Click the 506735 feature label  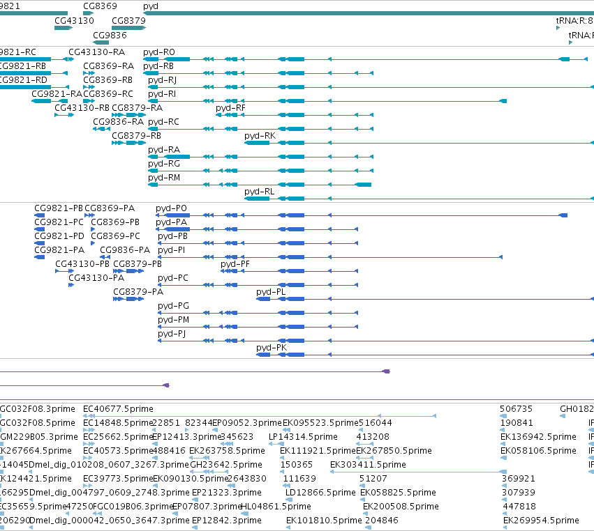tap(516, 410)
